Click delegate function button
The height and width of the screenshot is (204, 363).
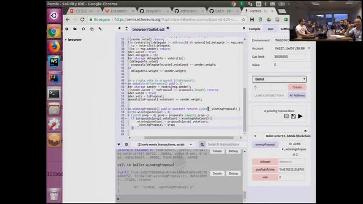coord(265,161)
